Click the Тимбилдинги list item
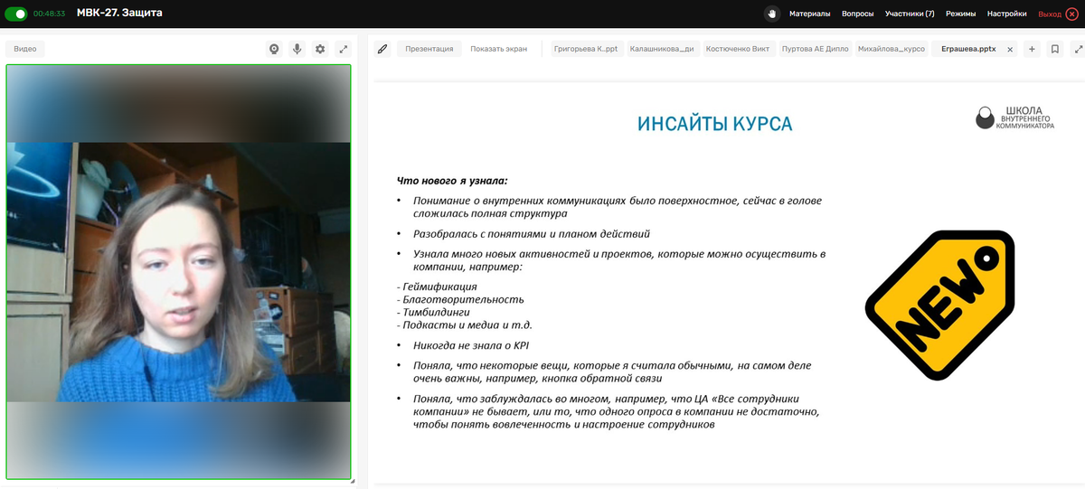The image size is (1085, 489). point(433,312)
